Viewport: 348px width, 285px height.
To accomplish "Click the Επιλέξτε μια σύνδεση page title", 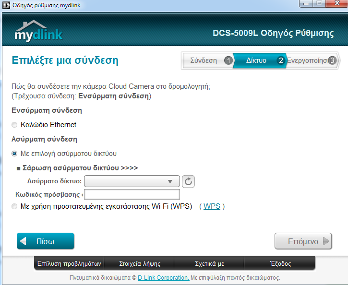I will pyautogui.click(x=65, y=60).
